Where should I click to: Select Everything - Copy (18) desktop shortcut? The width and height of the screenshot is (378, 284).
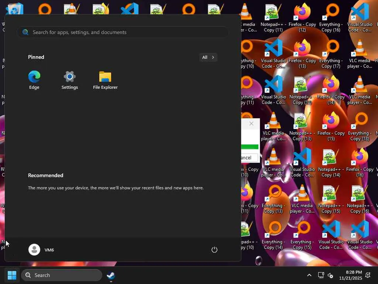(360, 126)
